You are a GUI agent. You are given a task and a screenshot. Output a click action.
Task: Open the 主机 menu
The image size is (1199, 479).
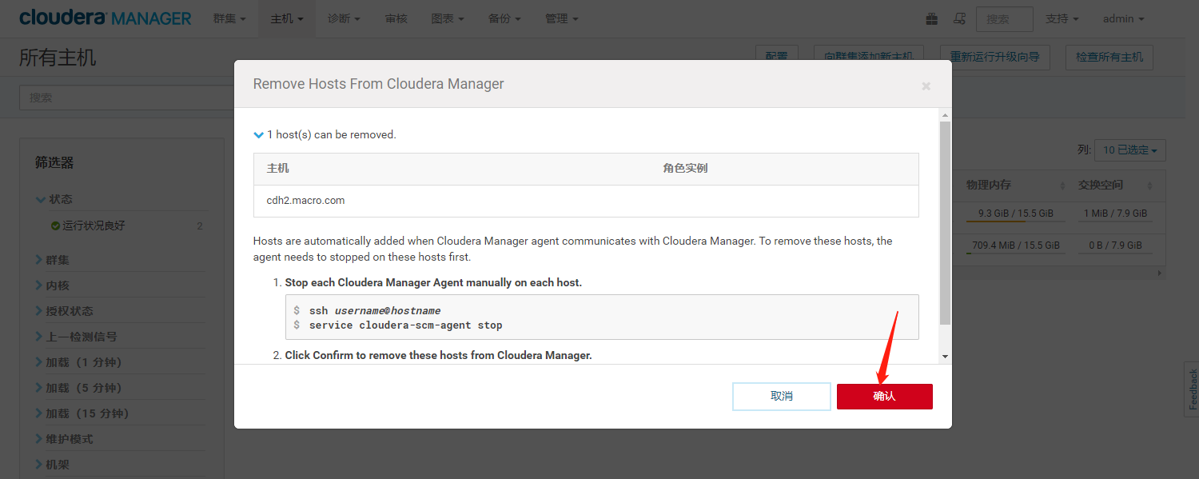pyautogui.click(x=287, y=18)
